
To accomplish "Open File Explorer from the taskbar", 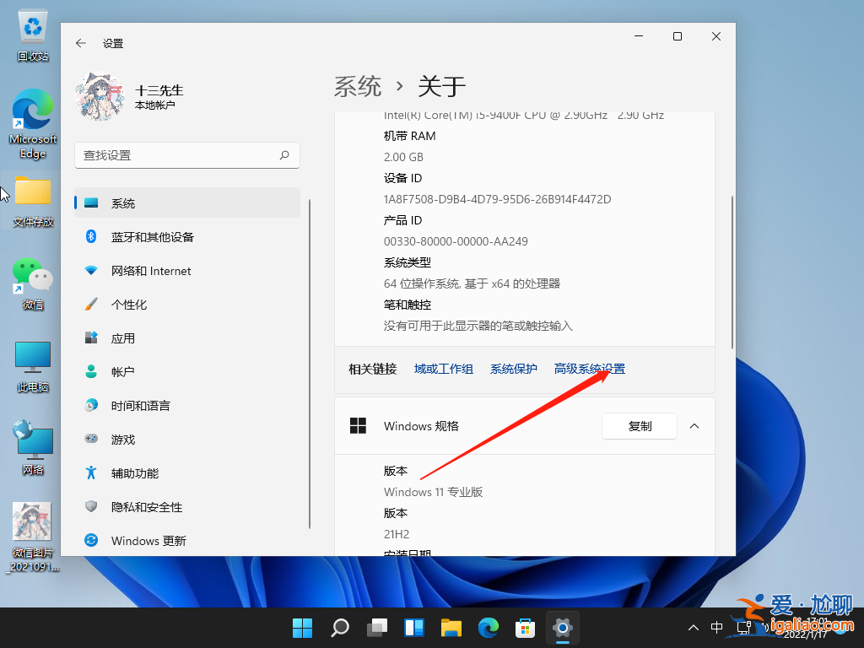I will click(x=451, y=628).
